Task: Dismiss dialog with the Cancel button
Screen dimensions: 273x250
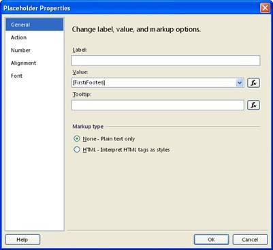Action: coord(250,240)
